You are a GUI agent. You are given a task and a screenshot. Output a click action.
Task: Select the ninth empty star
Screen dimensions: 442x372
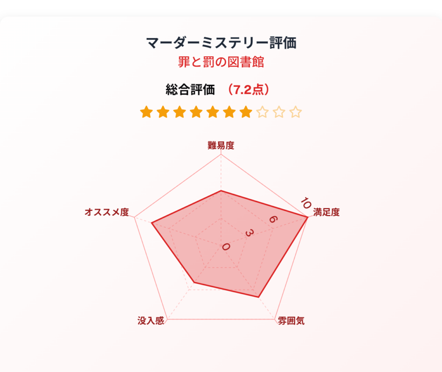pyautogui.click(x=279, y=112)
